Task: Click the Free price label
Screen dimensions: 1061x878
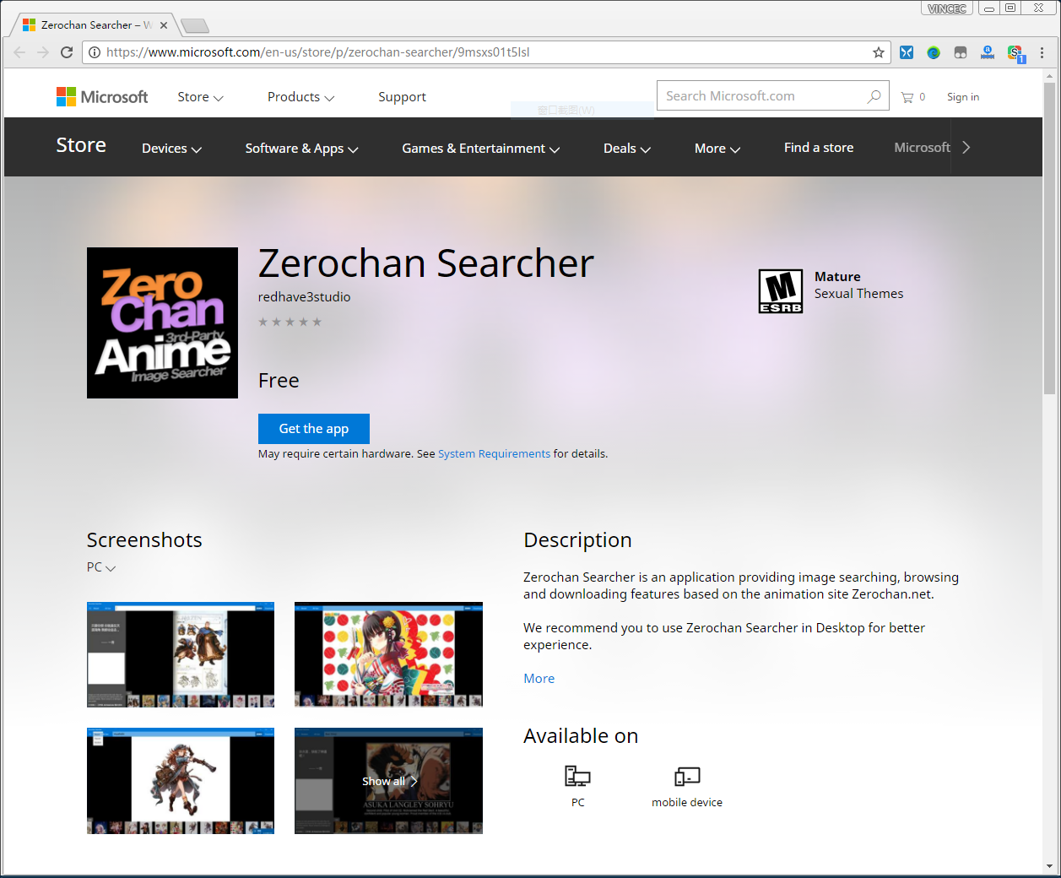Action: [279, 381]
